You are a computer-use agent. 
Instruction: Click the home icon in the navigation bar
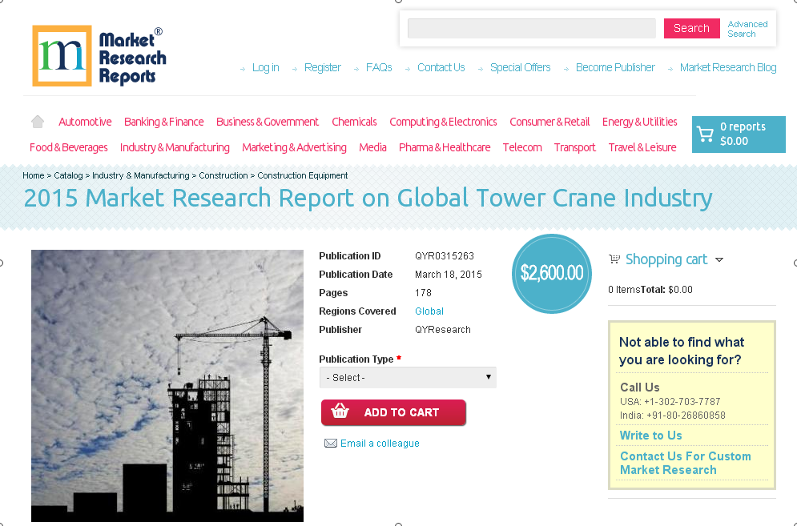point(37,120)
